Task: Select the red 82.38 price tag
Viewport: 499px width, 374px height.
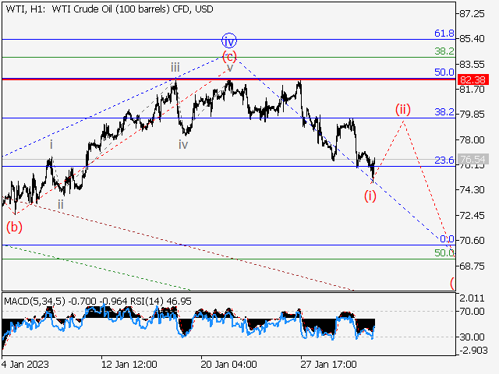Action: [x=472, y=79]
